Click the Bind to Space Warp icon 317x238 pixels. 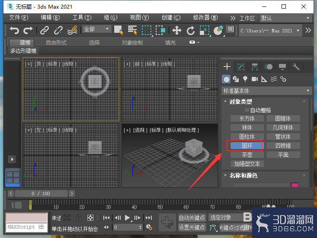(72, 30)
